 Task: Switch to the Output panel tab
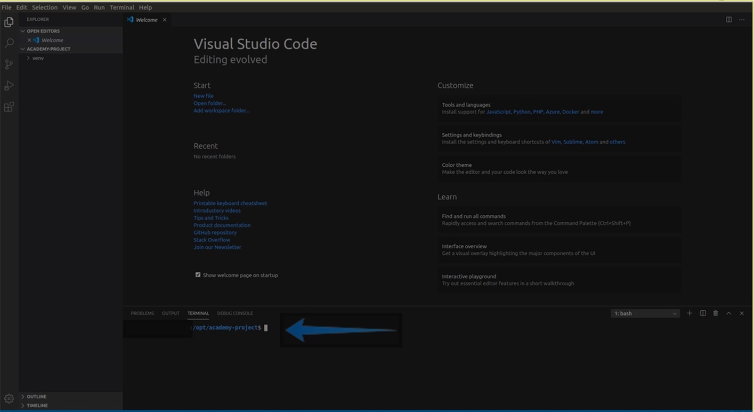coord(171,313)
